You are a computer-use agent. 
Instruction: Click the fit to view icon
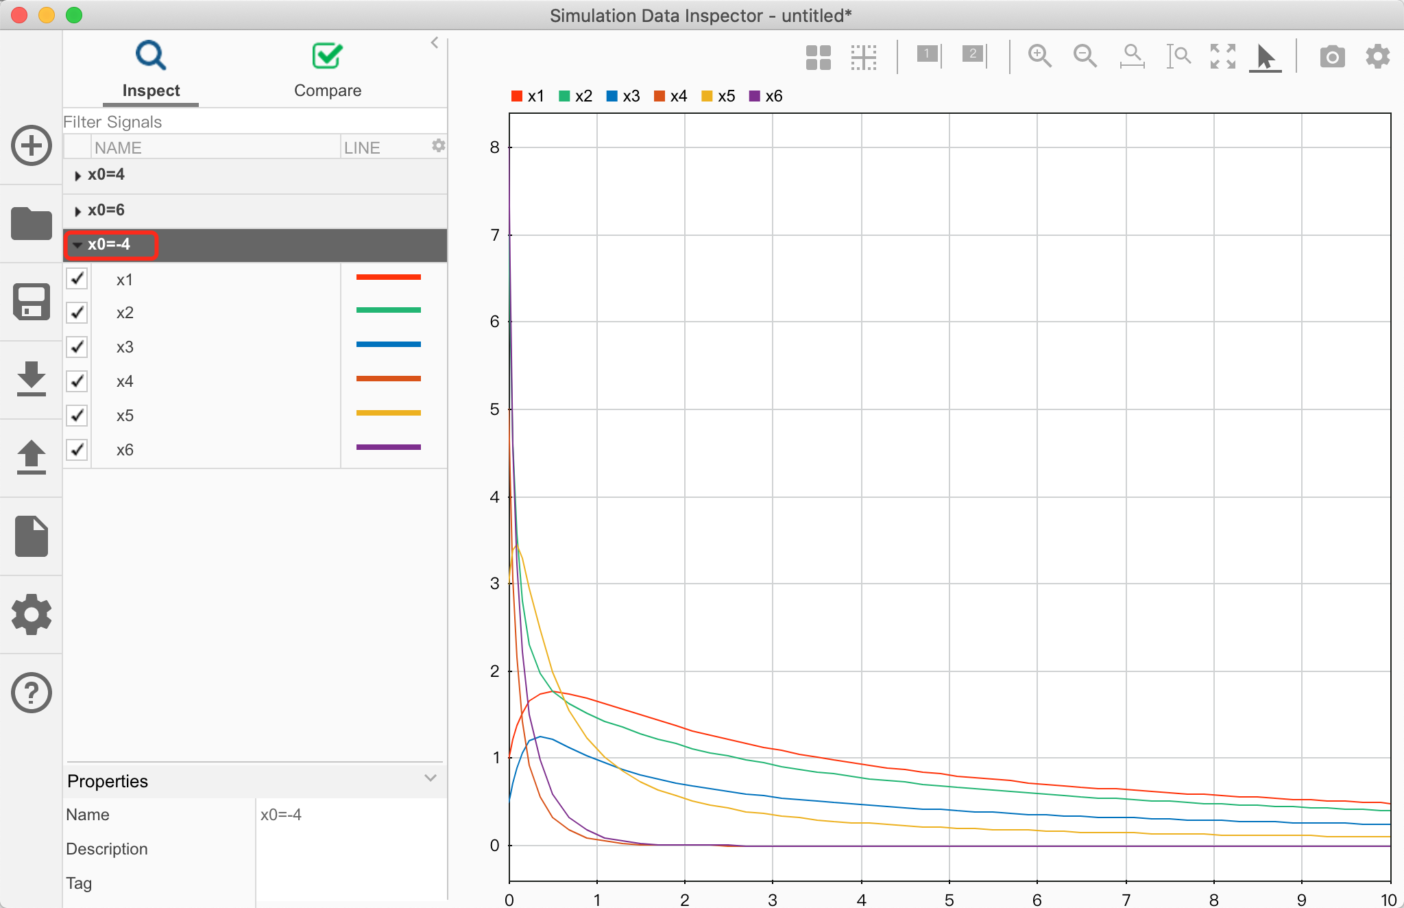(x=1222, y=56)
